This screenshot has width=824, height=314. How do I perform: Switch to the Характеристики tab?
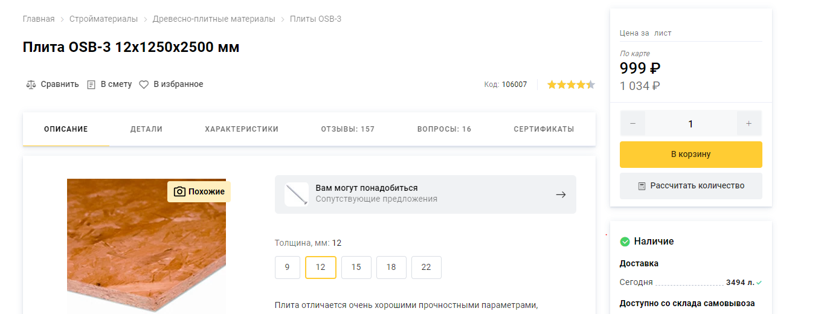[x=242, y=129]
